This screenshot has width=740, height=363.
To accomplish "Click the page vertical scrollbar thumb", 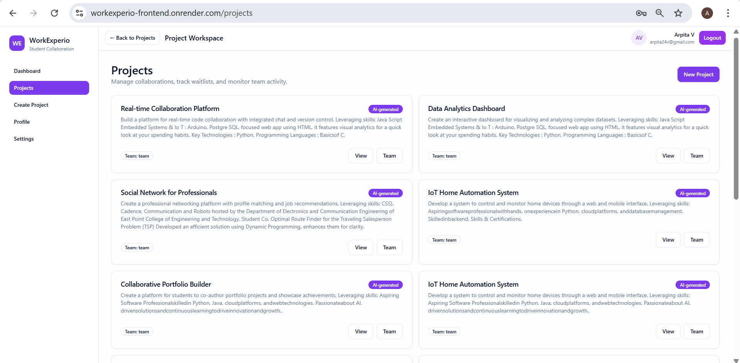I will (736, 118).
